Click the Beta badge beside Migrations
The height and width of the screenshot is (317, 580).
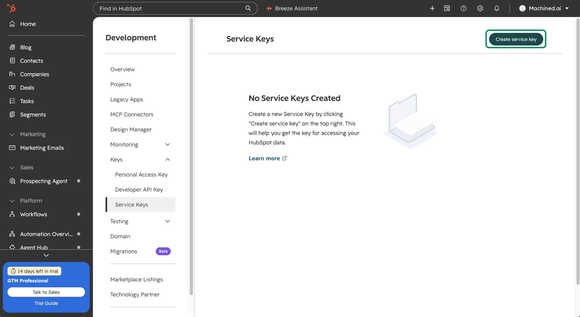click(x=163, y=251)
